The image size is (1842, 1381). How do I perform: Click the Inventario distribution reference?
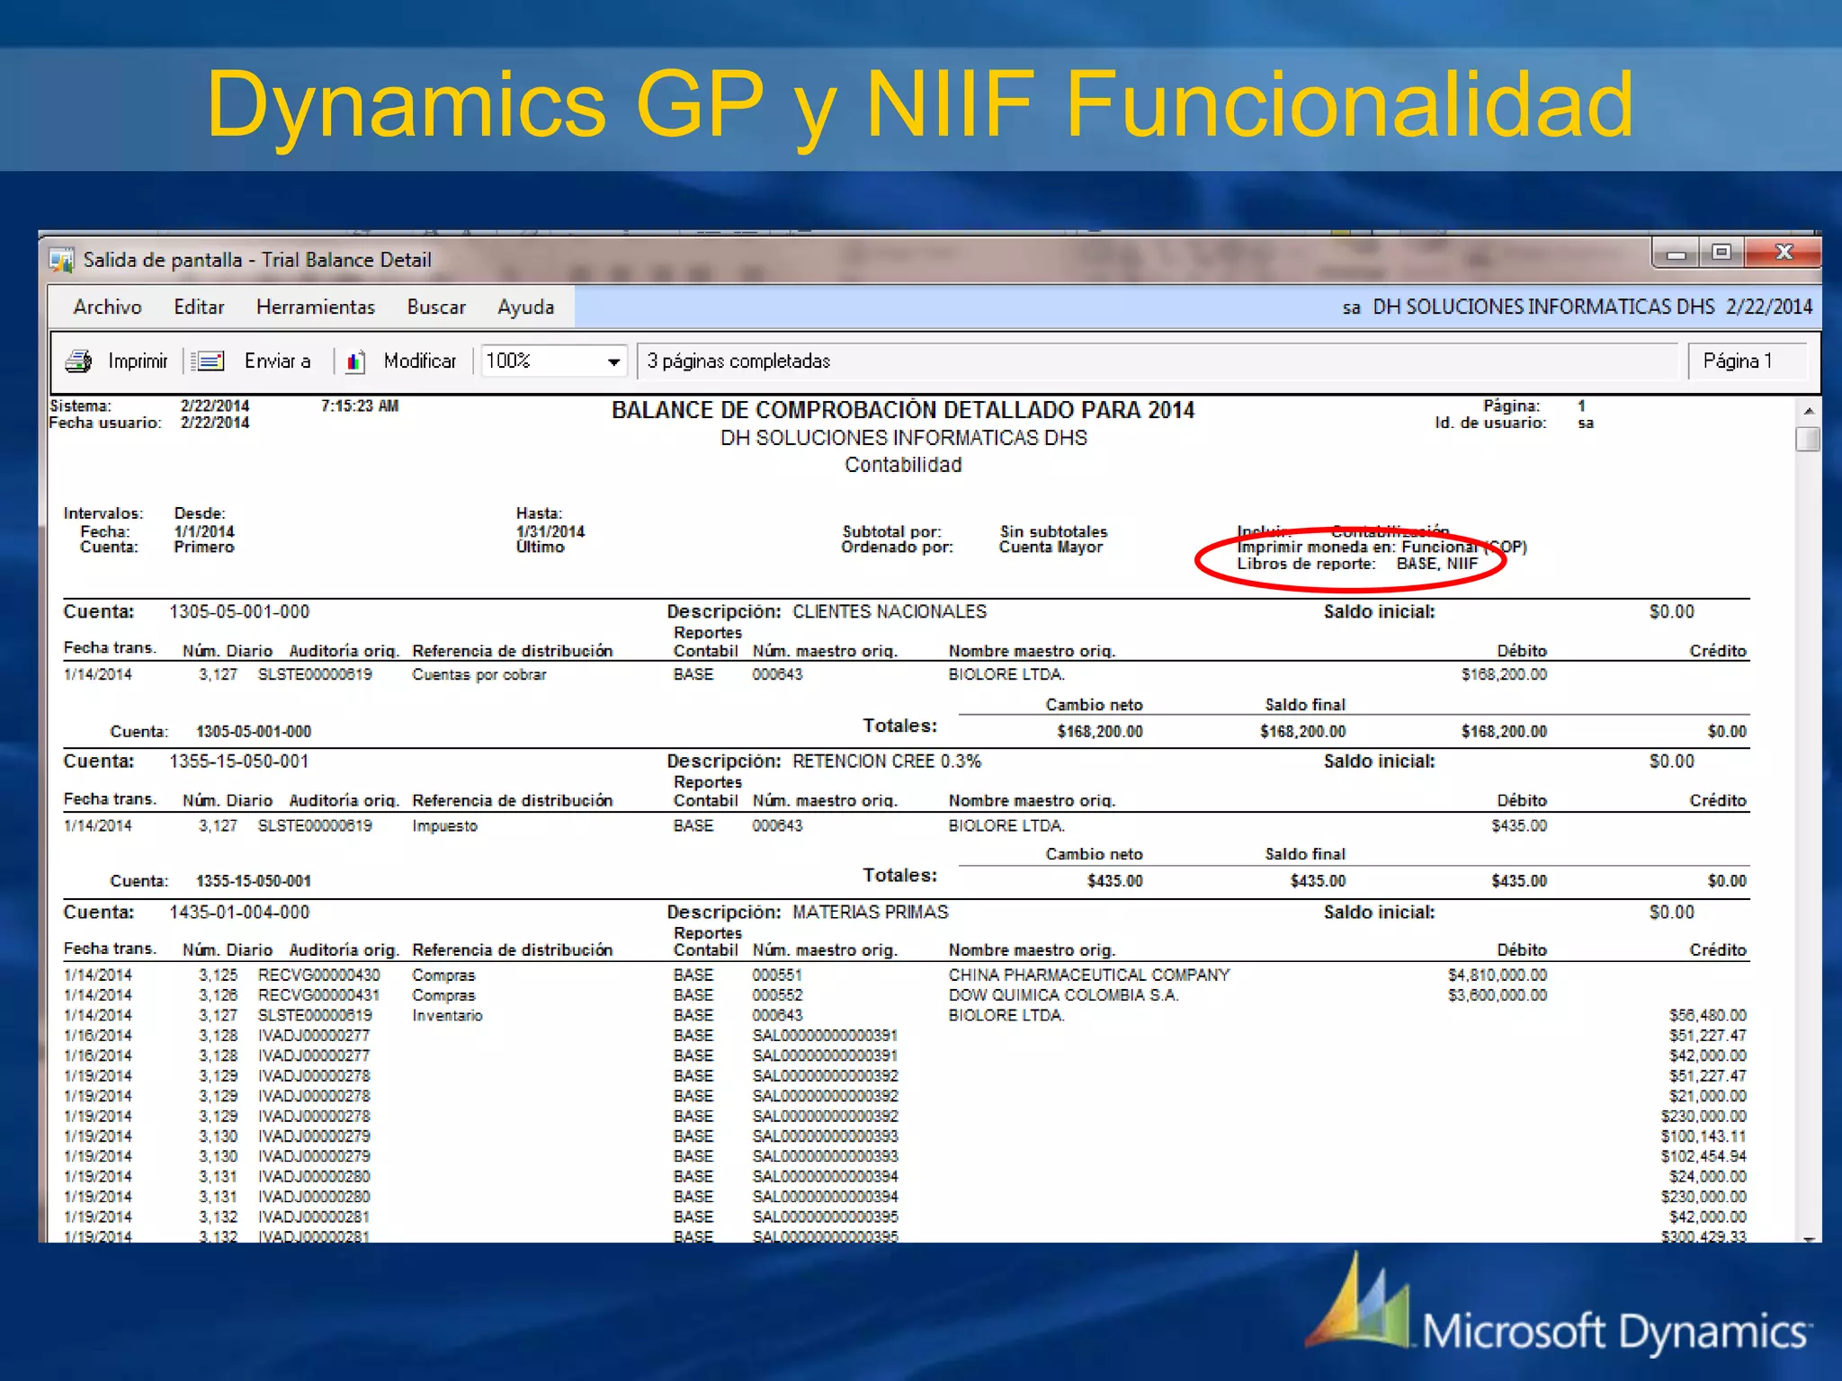tap(447, 1015)
